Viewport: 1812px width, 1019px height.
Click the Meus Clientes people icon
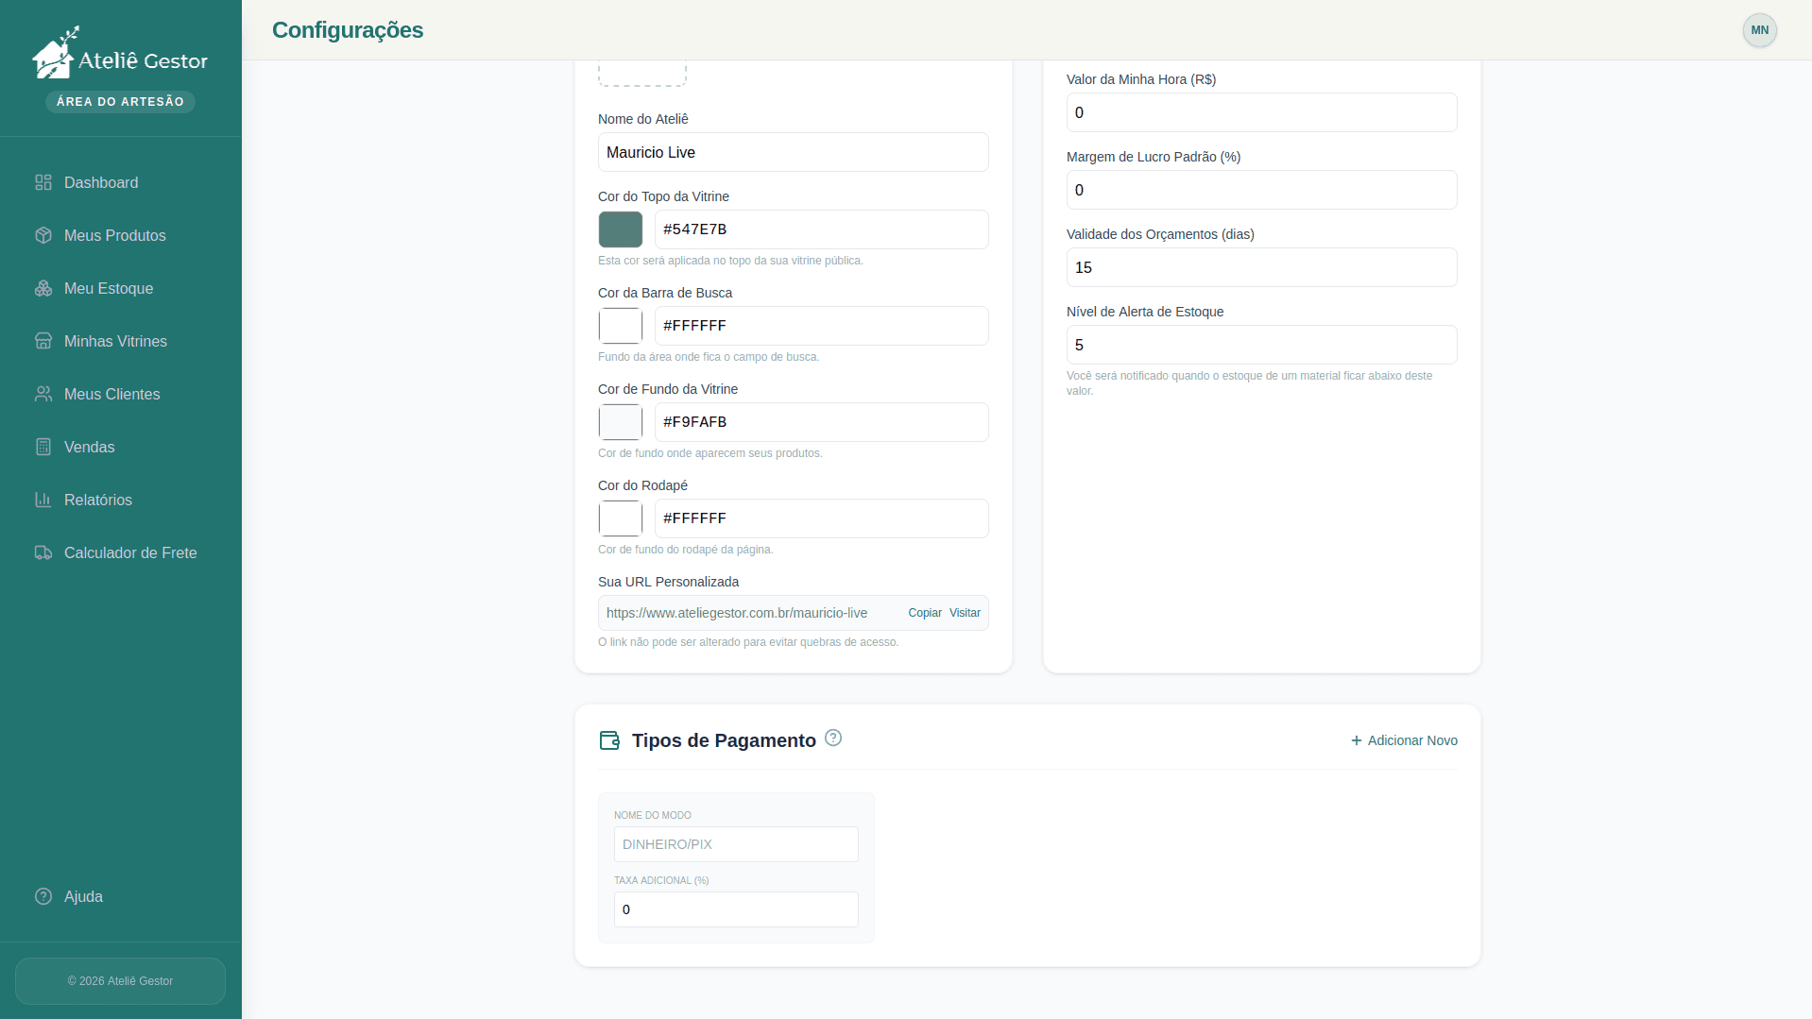pyautogui.click(x=43, y=394)
